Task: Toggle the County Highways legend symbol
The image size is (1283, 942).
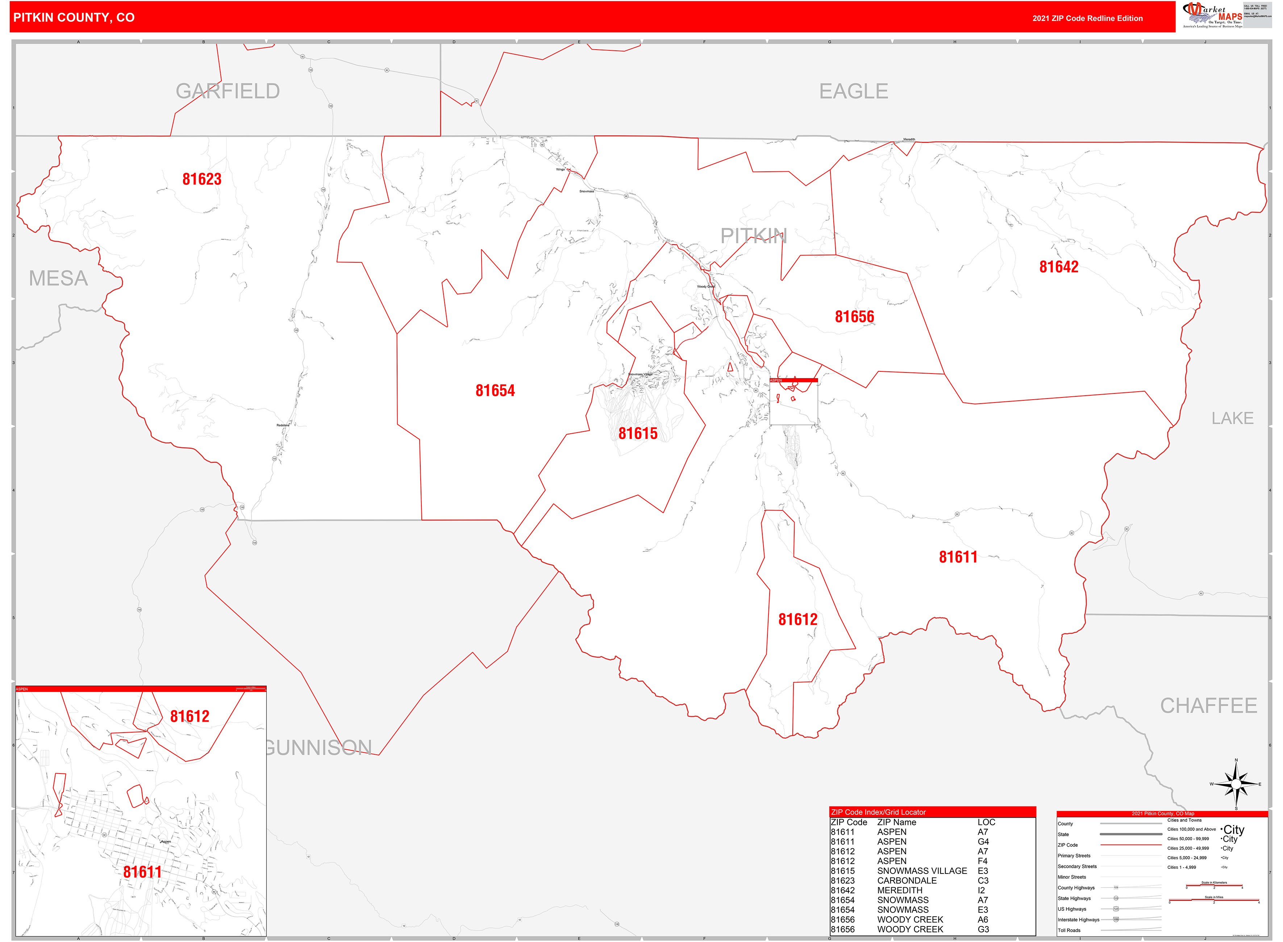Action: tap(1116, 887)
